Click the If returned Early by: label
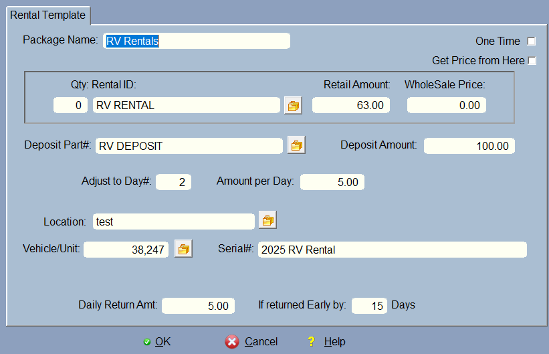 (302, 304)
